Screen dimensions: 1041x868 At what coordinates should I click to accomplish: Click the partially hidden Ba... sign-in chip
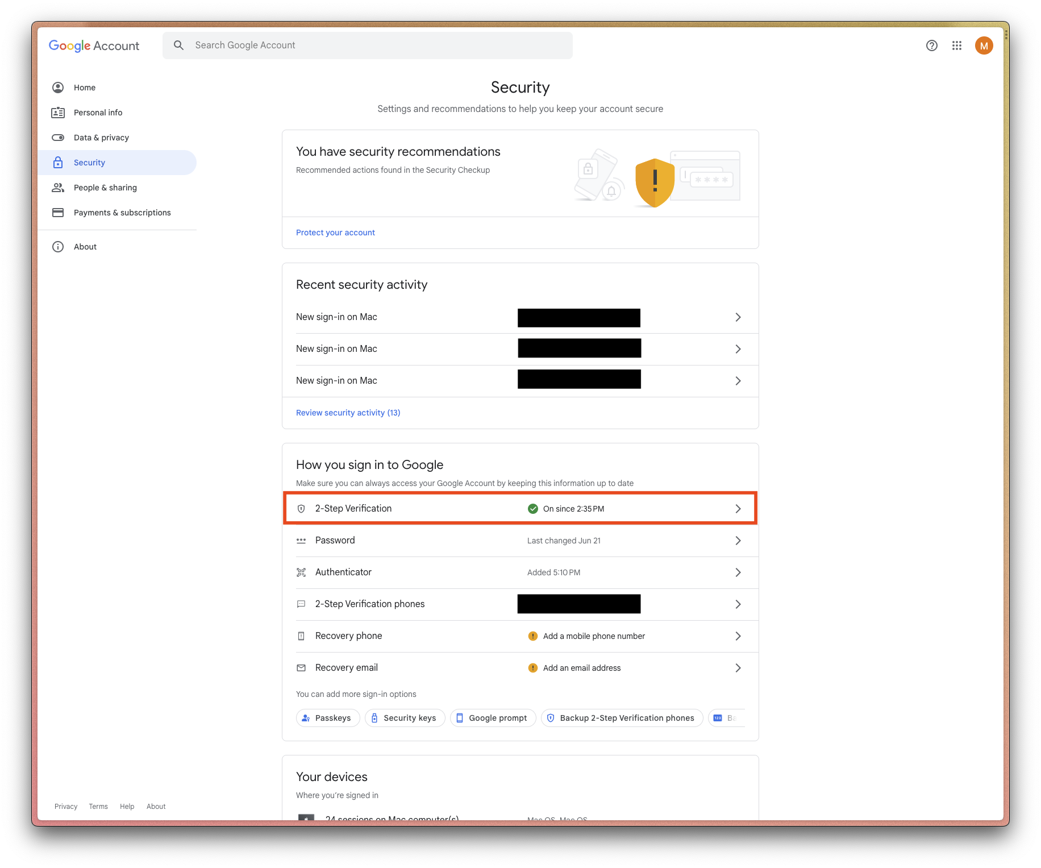727,718
